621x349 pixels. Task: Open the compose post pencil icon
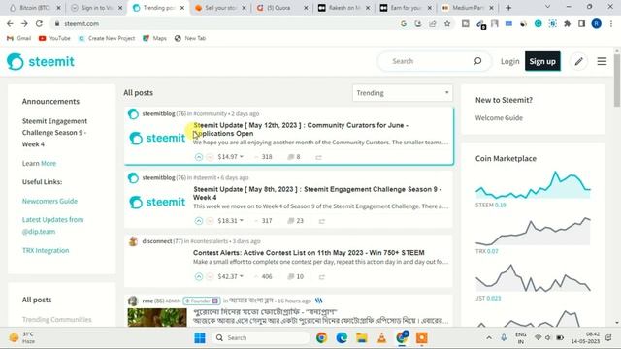tap(578, 61)
